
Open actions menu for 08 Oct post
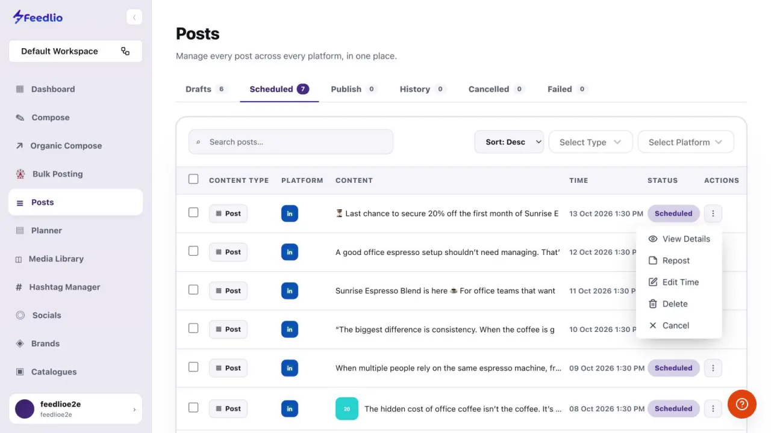tap(713, 408)
